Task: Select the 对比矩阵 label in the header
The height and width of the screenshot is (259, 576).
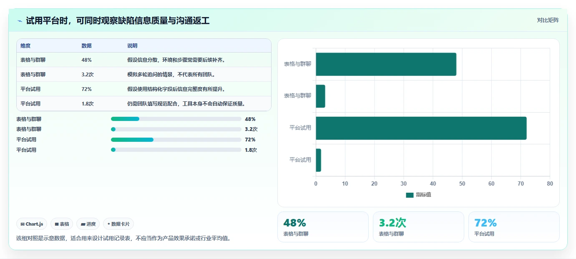Action: tap(548, 20)
